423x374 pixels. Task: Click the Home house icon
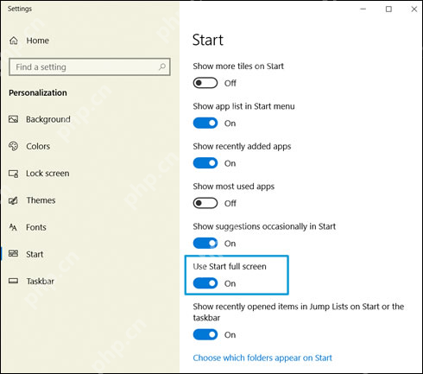tap(14, 41)
